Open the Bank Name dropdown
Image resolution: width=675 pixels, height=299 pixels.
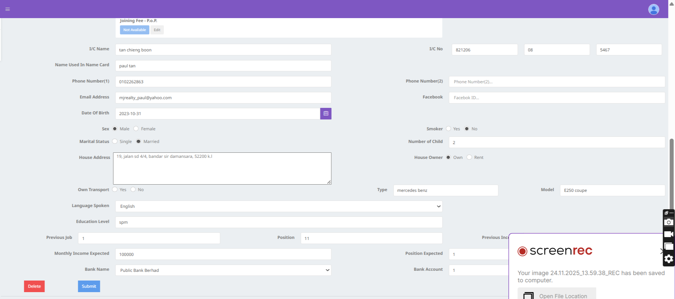(x=223, y=270)
